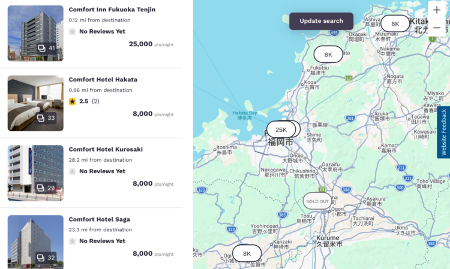
Task: Click Saga's 8,000 pts/night price
Action: point(153,253)
